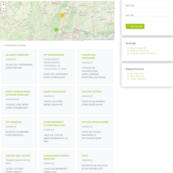173x173 pixels.
Task: Click address '67370 WILLGOTTHEIM'
Action: [x=94, y=77]
